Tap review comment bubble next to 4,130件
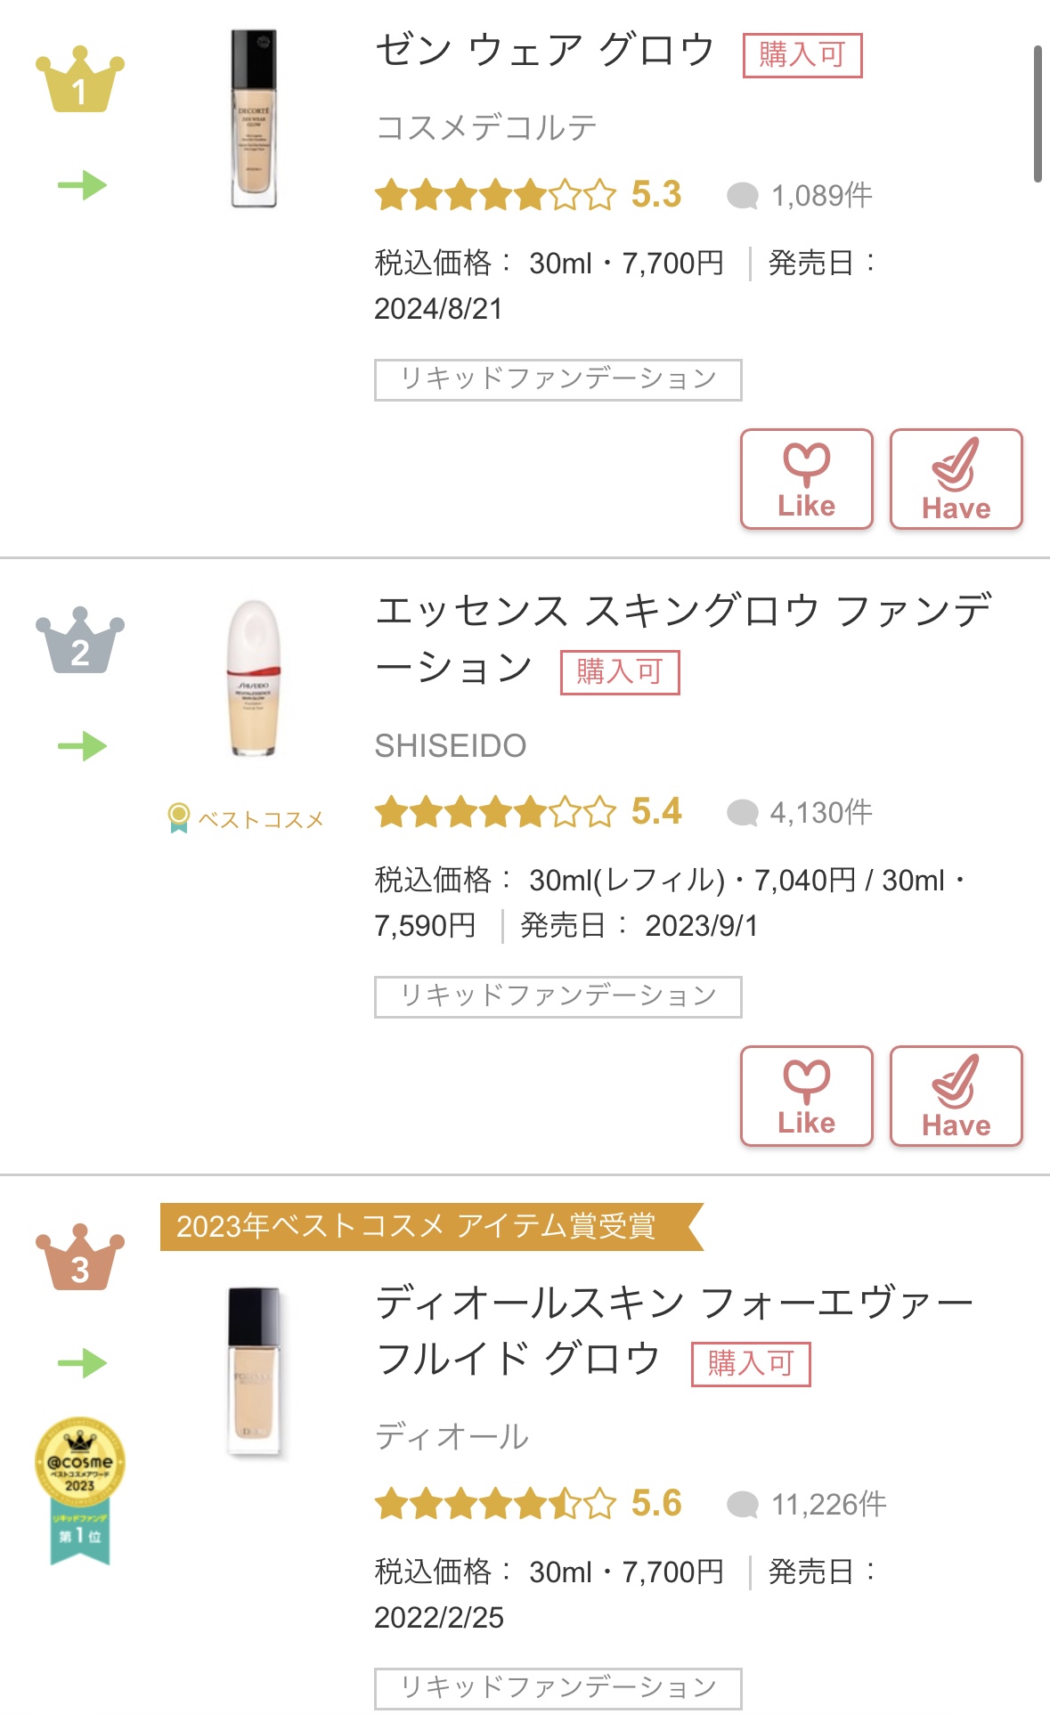This screenshot has width=1050, height=1714. (742, 813)
